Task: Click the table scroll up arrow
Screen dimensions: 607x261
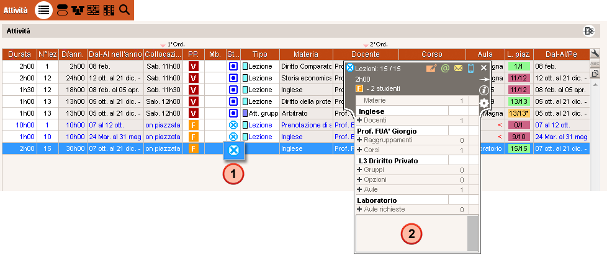Action: (x=595, y=85)
